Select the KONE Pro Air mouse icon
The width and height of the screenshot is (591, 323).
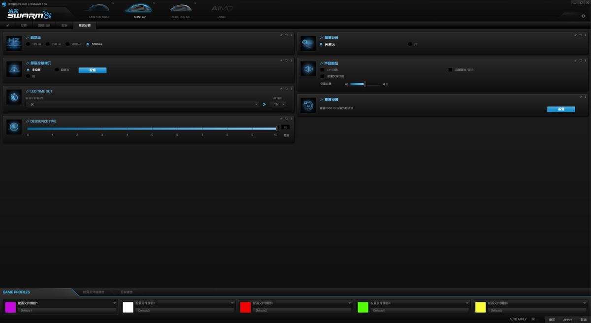(181, 8)
